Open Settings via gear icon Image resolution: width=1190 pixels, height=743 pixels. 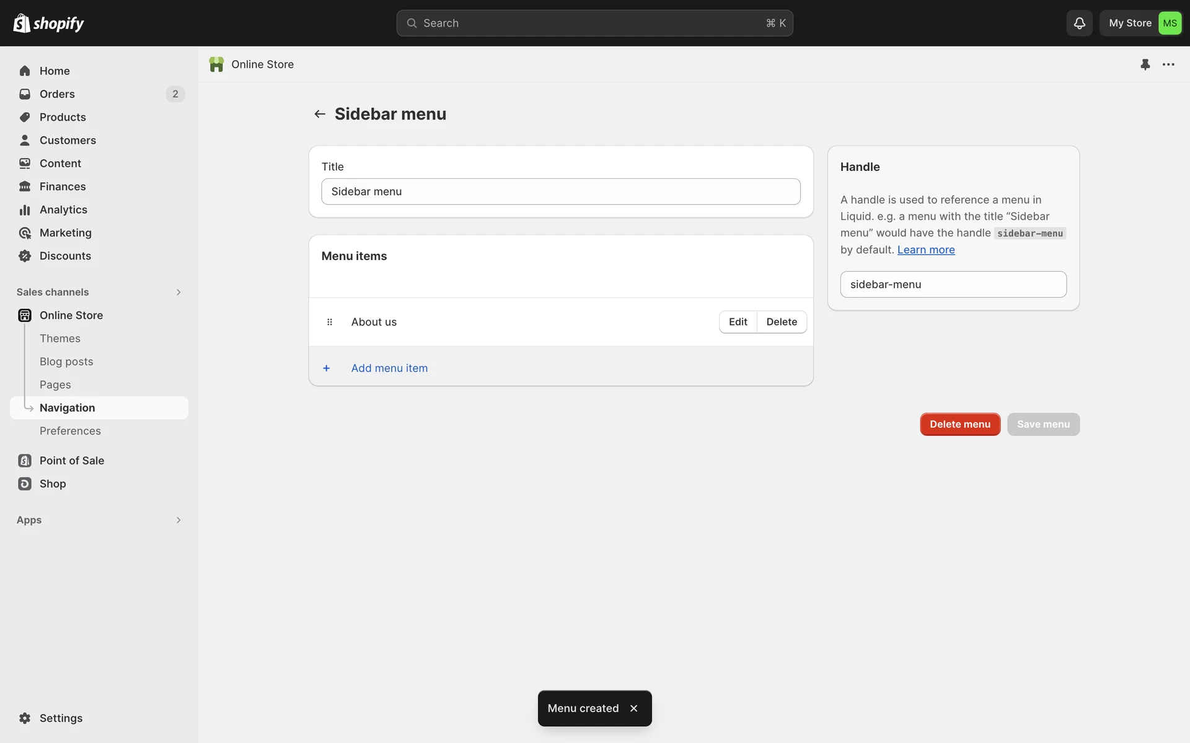coord(25,718)
